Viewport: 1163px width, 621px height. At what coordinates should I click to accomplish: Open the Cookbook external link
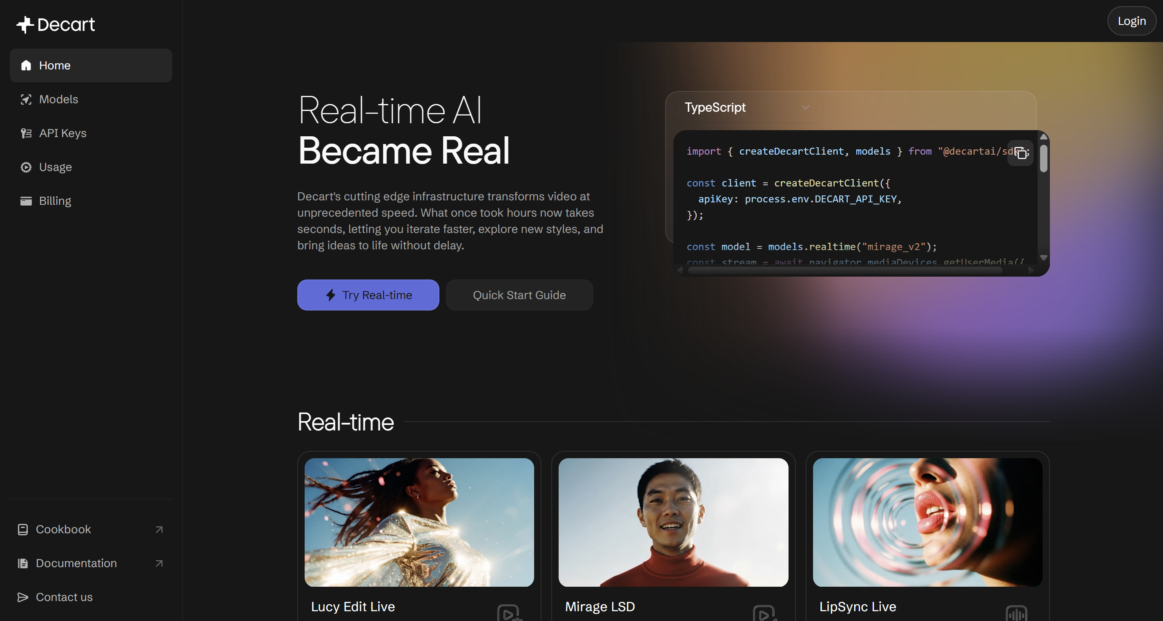pos(91,530)
